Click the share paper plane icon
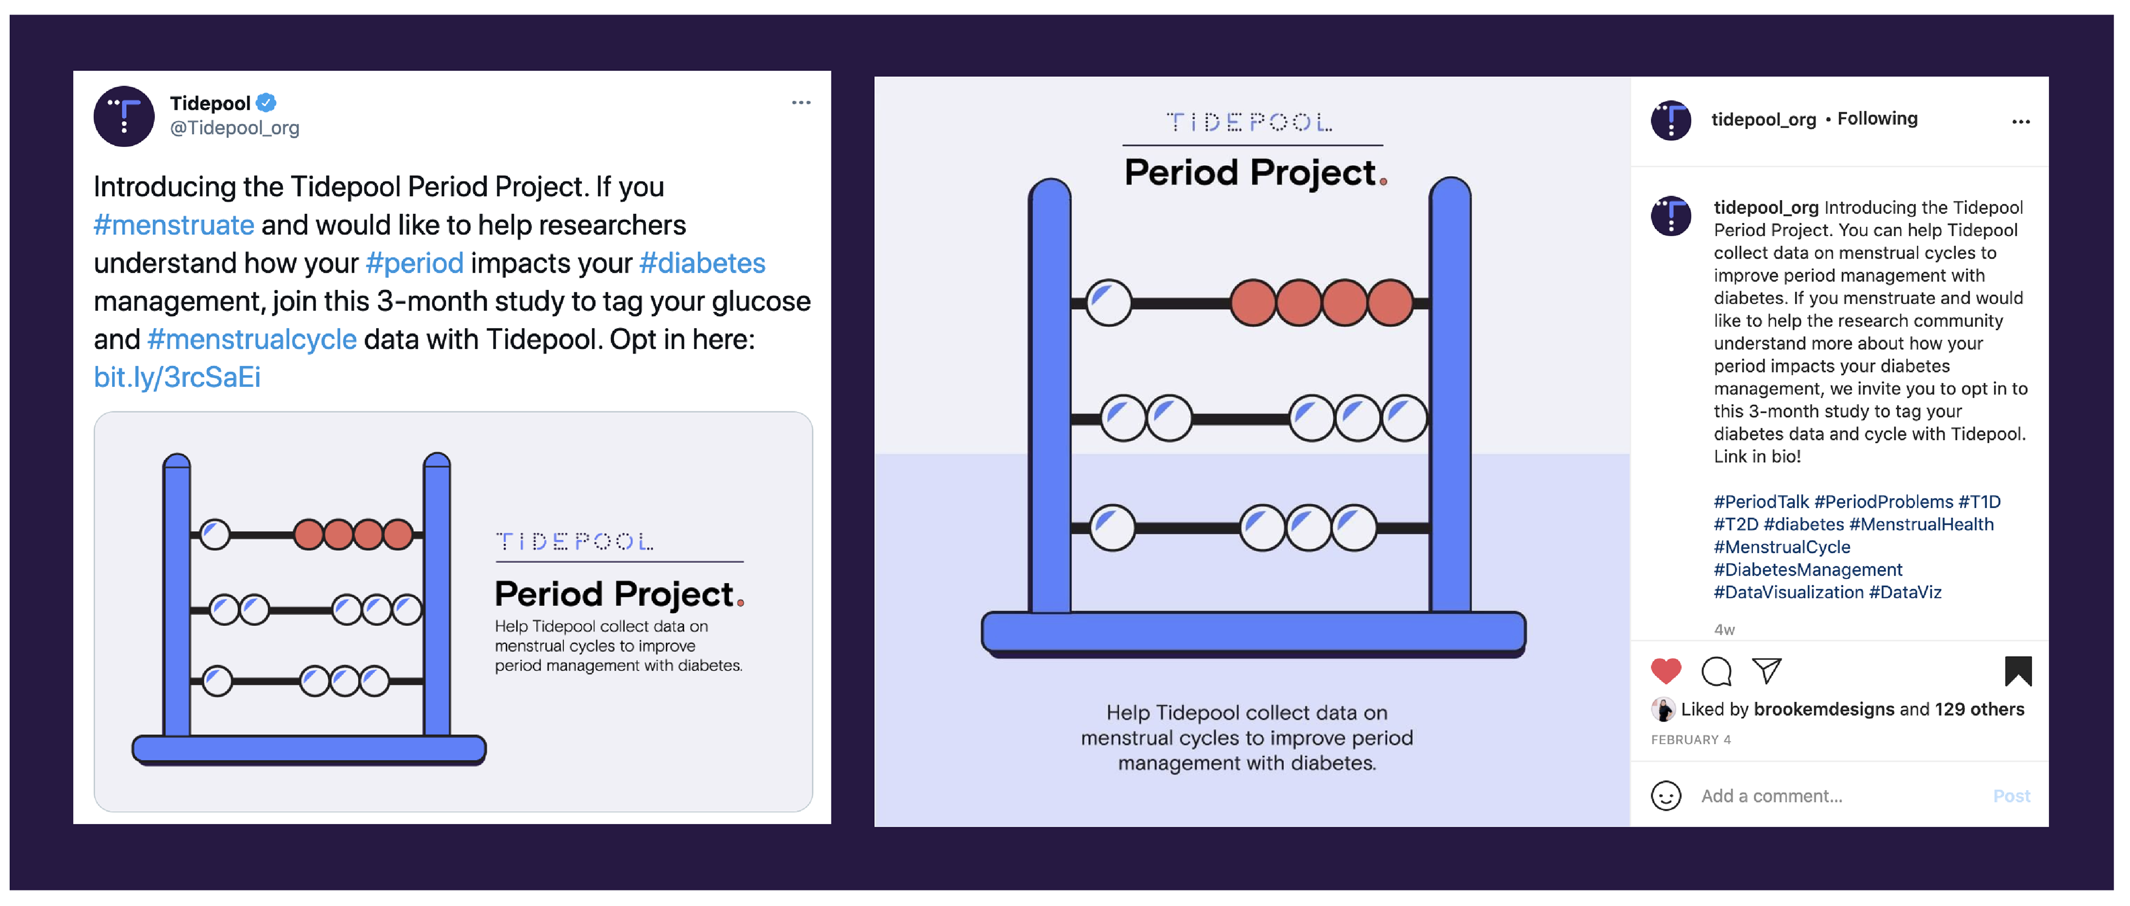Viewport: 2130px width, 906px height. point(1767,670)
